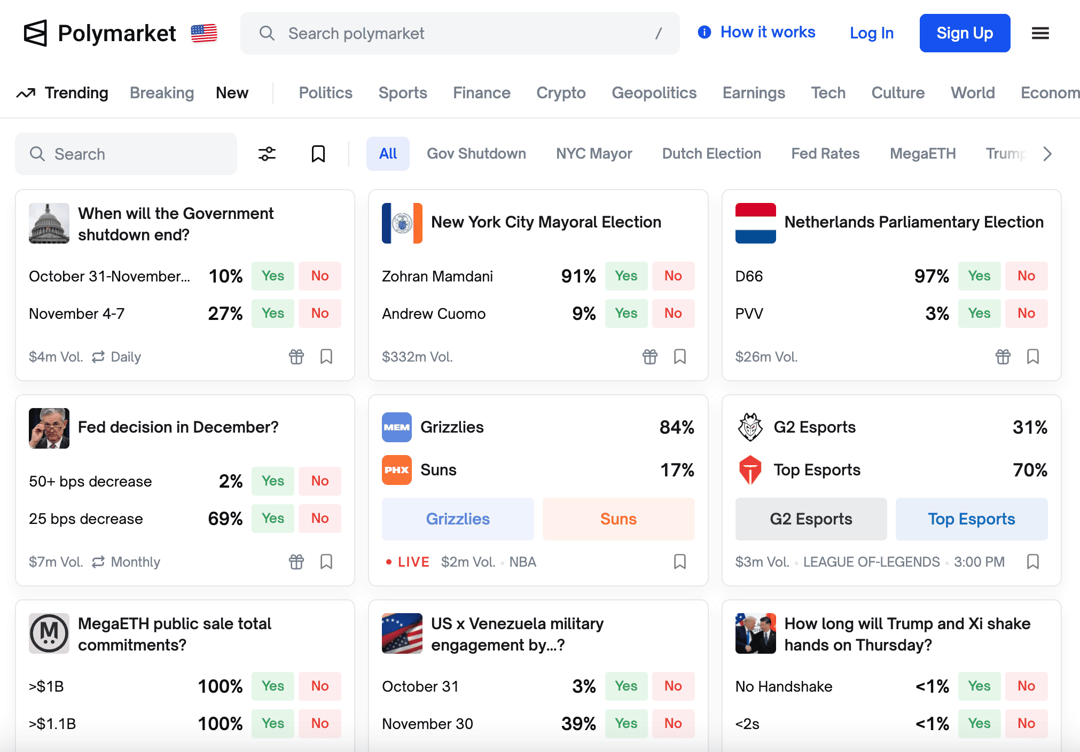Click the Polymarket logo
This screenshot has height=752, width=1080.
click(x=100, y=33)
